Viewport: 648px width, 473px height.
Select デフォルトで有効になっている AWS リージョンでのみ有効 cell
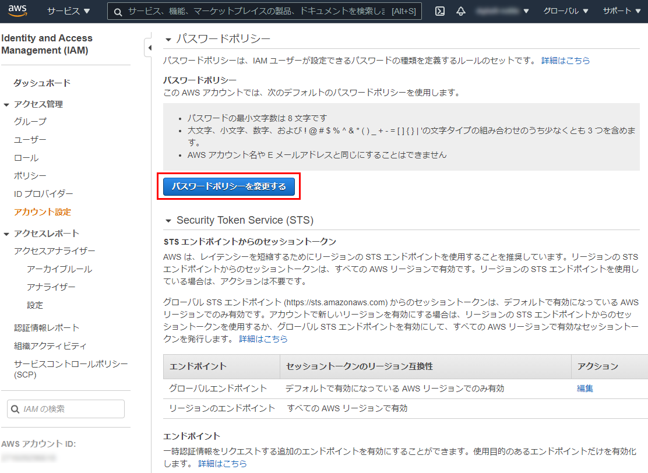pyautogui.click(x=395, y=389)
